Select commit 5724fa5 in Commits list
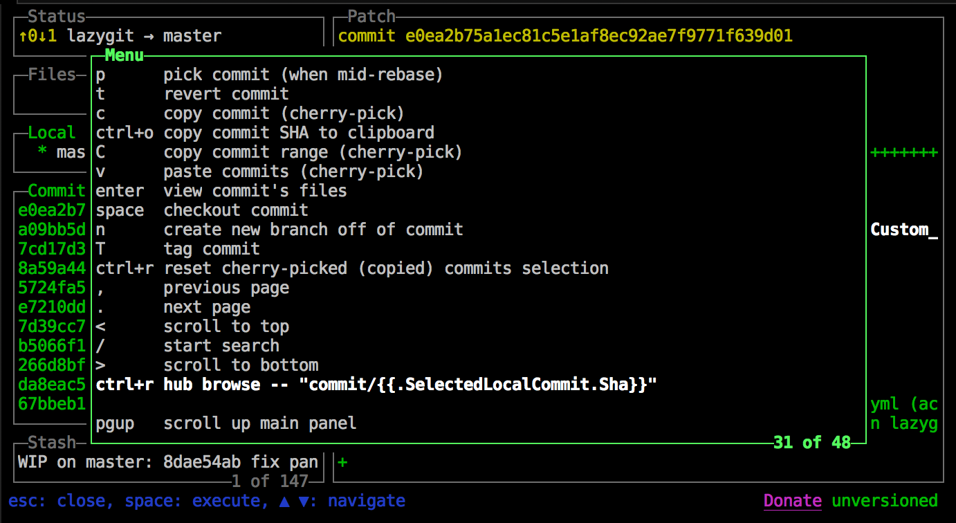This screenshot has height=523, width=956. pyautogui.click(x=53, y=287)
